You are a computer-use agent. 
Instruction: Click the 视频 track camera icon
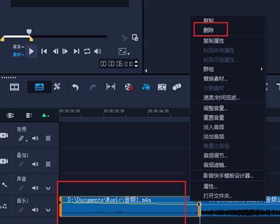[4, 135]
